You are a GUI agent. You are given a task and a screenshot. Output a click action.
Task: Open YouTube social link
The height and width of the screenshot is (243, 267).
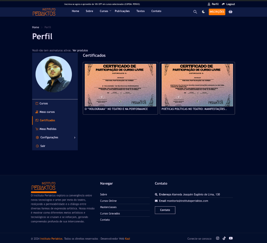(231, 238)
